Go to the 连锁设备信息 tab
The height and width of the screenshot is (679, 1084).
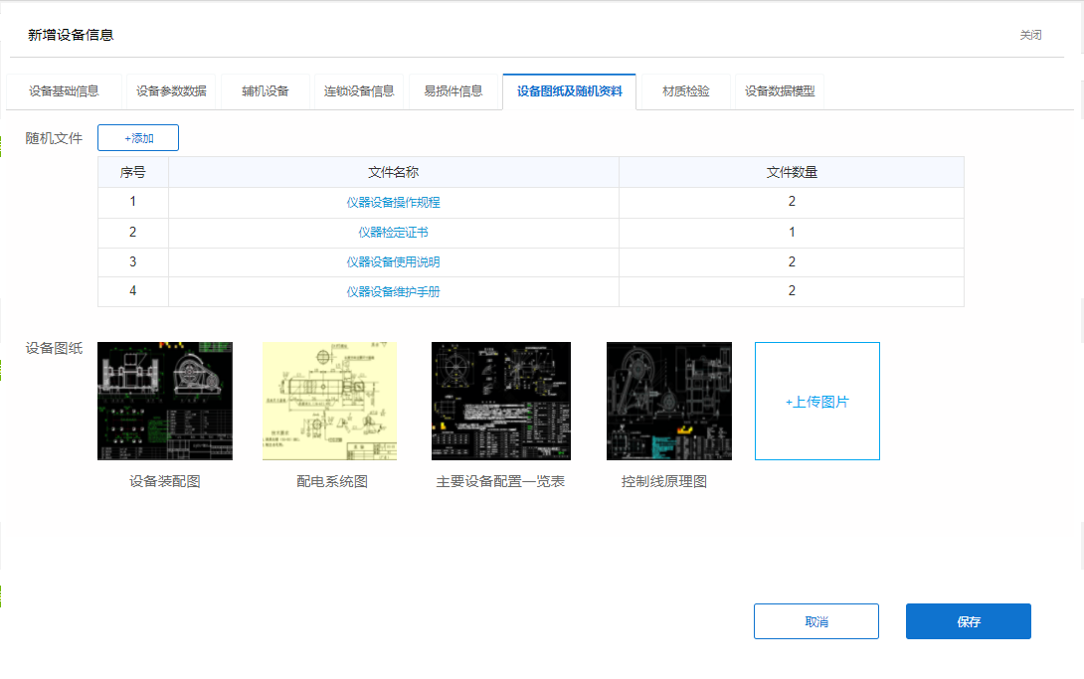point(359,91)
